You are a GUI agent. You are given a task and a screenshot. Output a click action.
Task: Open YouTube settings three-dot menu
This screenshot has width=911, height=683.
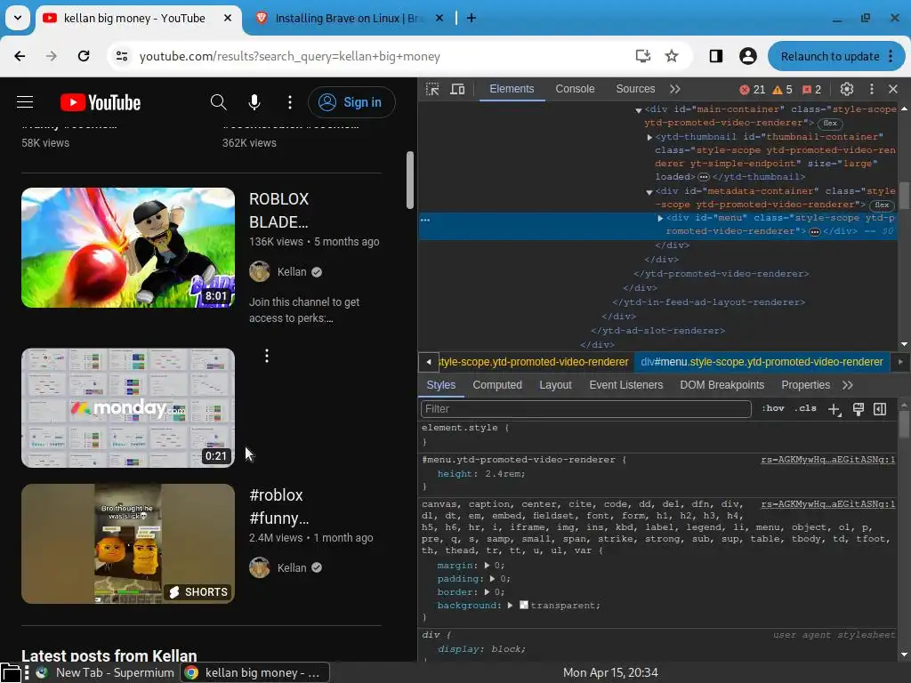click(x=289, y=102)
